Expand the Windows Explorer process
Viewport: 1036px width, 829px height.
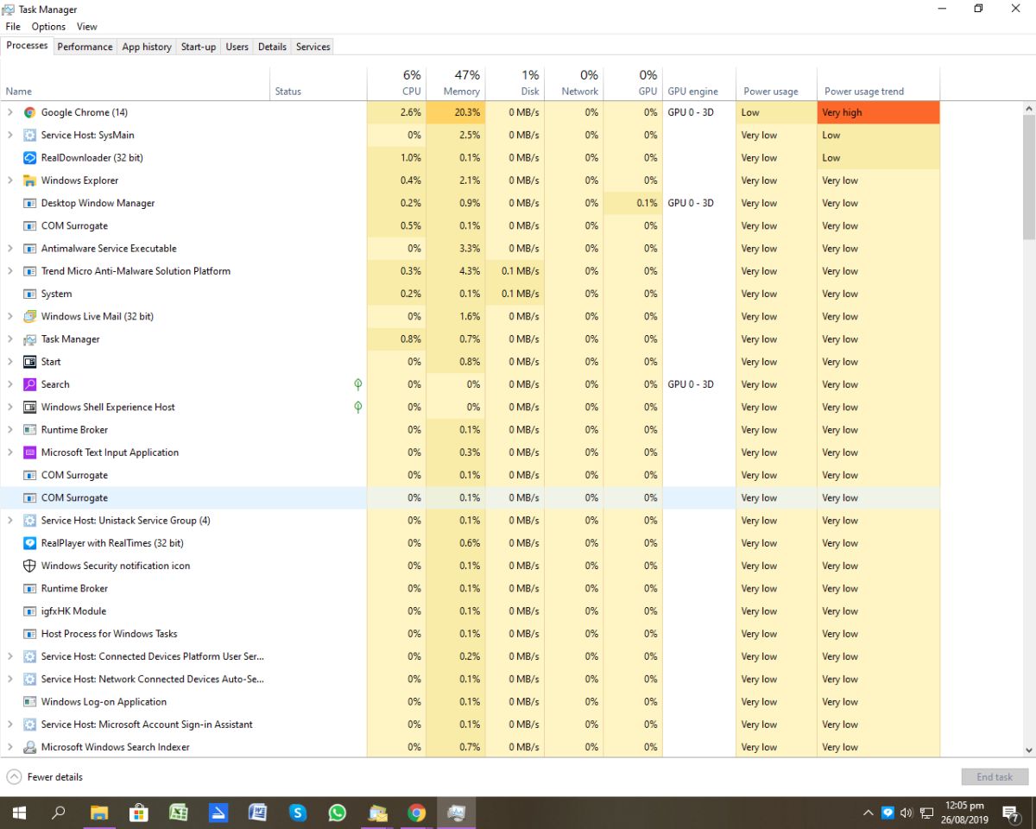[x=10, y=180]
